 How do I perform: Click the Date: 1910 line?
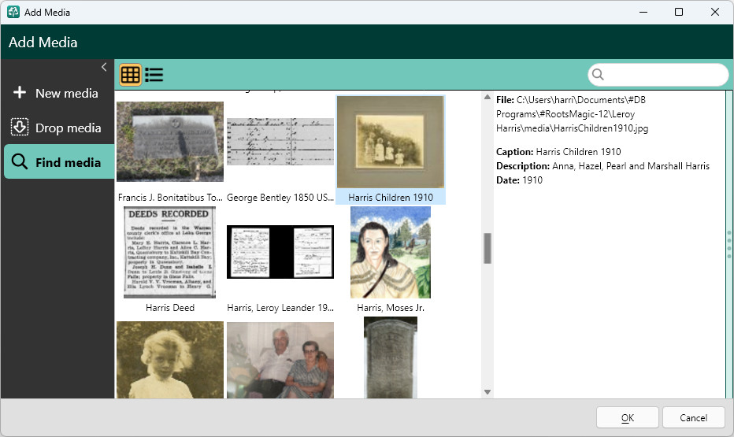pyautogui.click(x=519, y=180)
